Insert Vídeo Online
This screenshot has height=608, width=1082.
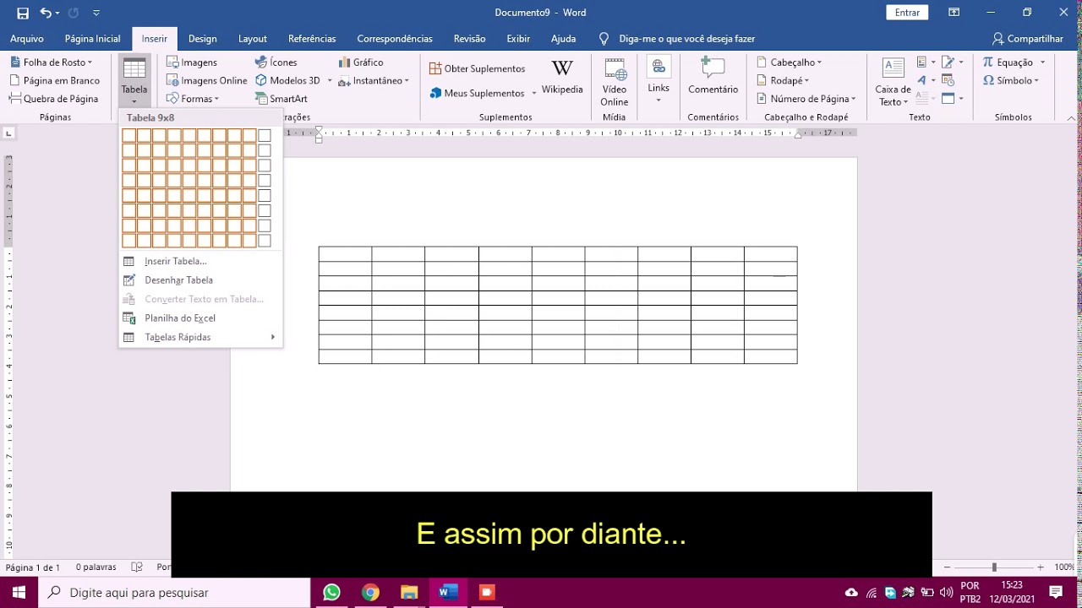(615, 82)
